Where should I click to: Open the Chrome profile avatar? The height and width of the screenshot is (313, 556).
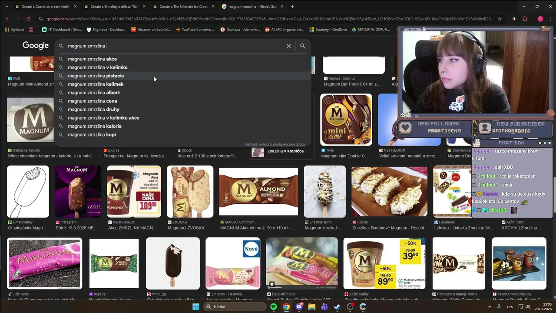540,19
